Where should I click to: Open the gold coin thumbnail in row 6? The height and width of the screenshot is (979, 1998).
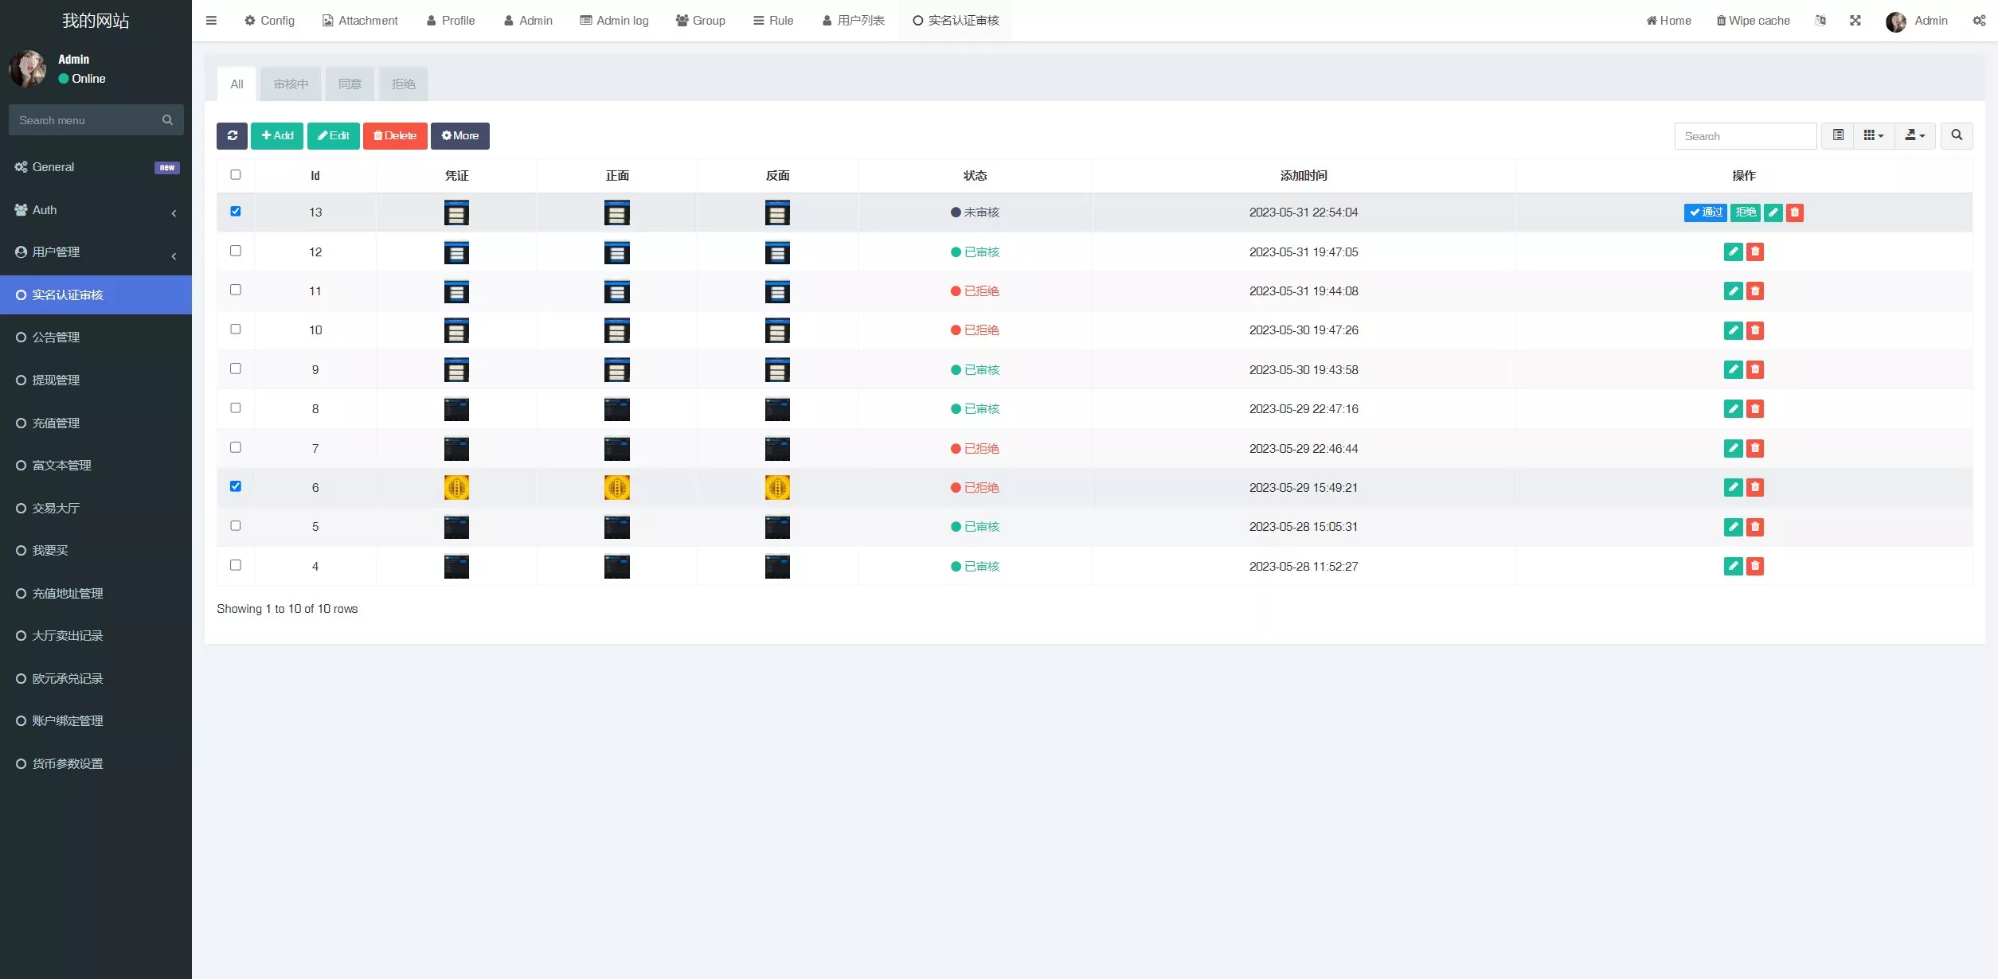tap(456, 488)
